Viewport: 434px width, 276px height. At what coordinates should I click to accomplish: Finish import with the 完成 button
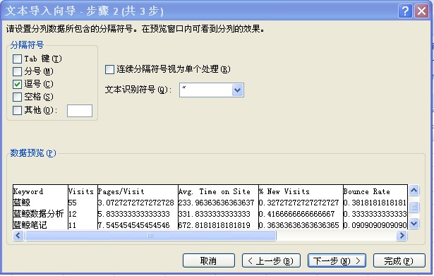tap(399, 260)
